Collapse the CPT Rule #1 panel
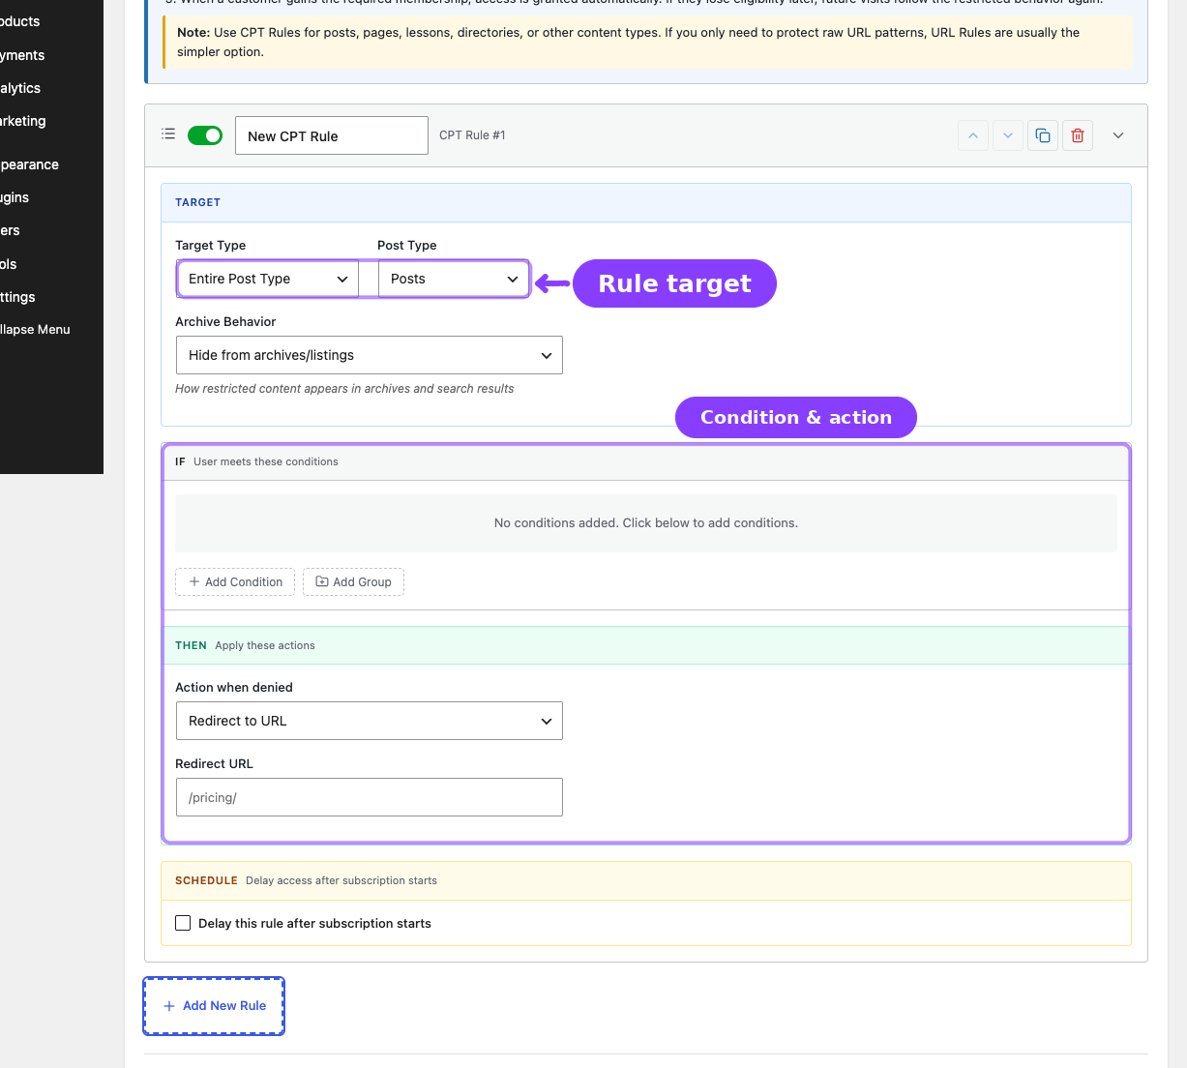The image size is (1187, 1068). click(x=1118, y=135)
